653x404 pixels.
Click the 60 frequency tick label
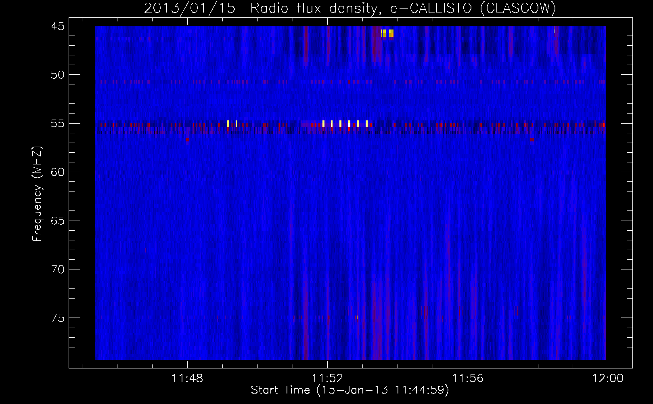pos(58,172)
